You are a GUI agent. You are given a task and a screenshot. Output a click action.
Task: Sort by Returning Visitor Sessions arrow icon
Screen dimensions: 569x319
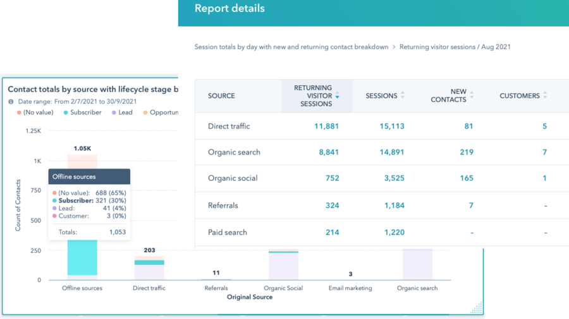pos(338,96)
